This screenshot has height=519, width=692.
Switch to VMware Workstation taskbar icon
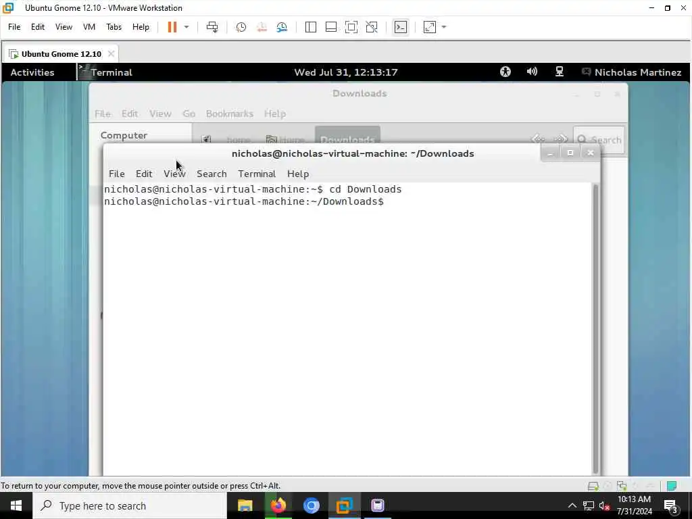[x=344, y=505]
